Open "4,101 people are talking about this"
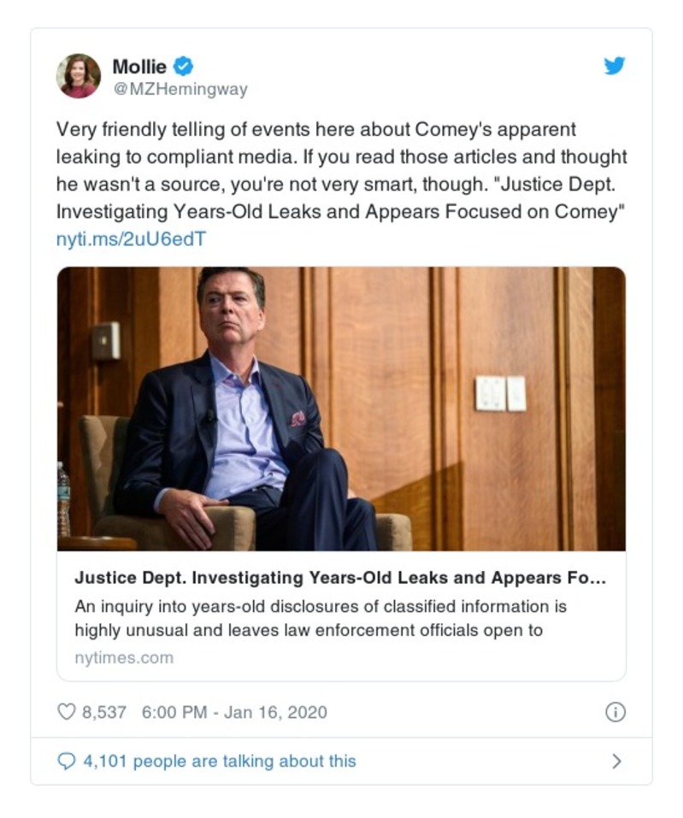The width and height of the screenshot is (683, 818). pos(219,761)
